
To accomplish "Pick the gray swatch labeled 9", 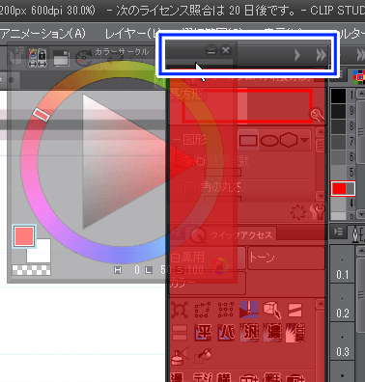I will (338, 112).
